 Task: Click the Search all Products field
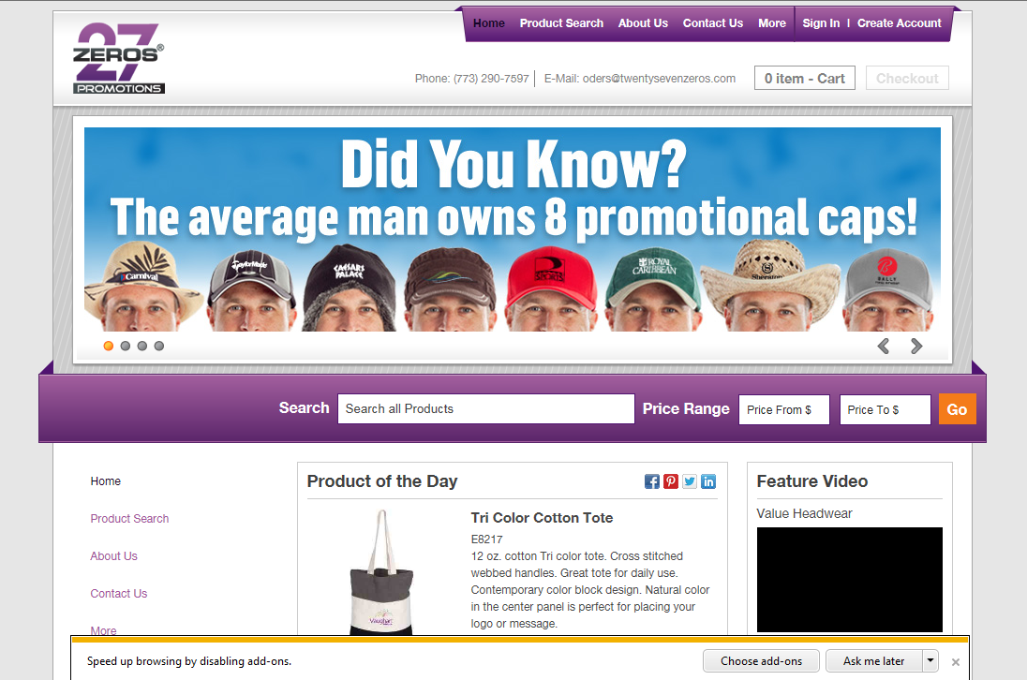[485, 409]
